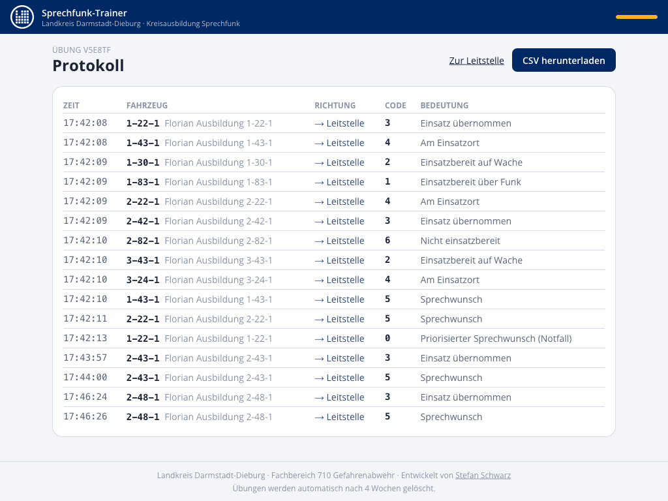Click code "0" in the 17:42:13 row
The height and width of the screenshot is (501, 668).
pyautogui.click(x=387, y=339)
